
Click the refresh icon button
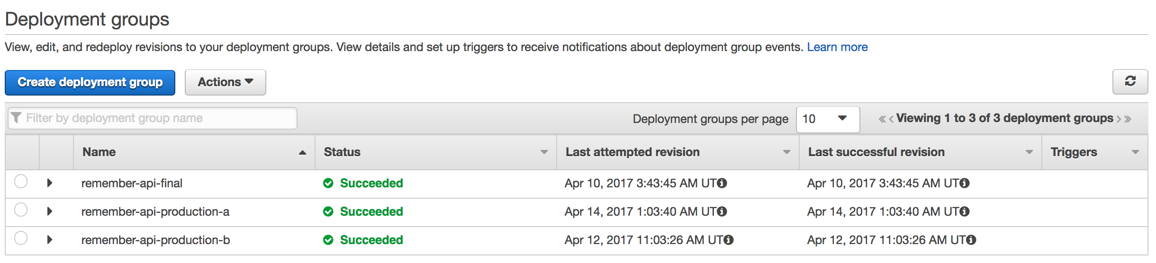coord(1130,82)
